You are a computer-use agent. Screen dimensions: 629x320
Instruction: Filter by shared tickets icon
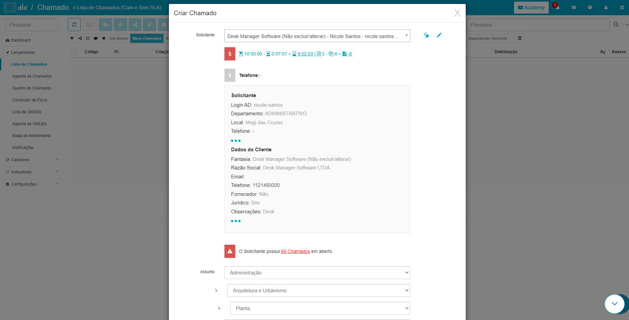pos(80,38)
